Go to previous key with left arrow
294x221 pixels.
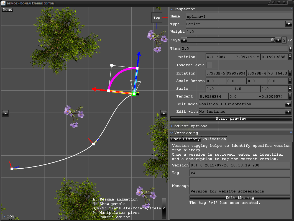pyautogui.click(x=184, y=40)
